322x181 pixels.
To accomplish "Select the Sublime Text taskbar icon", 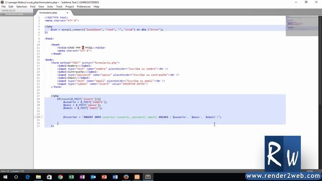I will pos(148,177).
